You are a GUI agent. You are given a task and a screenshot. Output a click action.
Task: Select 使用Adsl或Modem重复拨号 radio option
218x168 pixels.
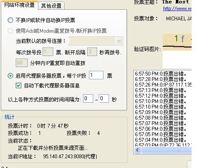point(10,31)
